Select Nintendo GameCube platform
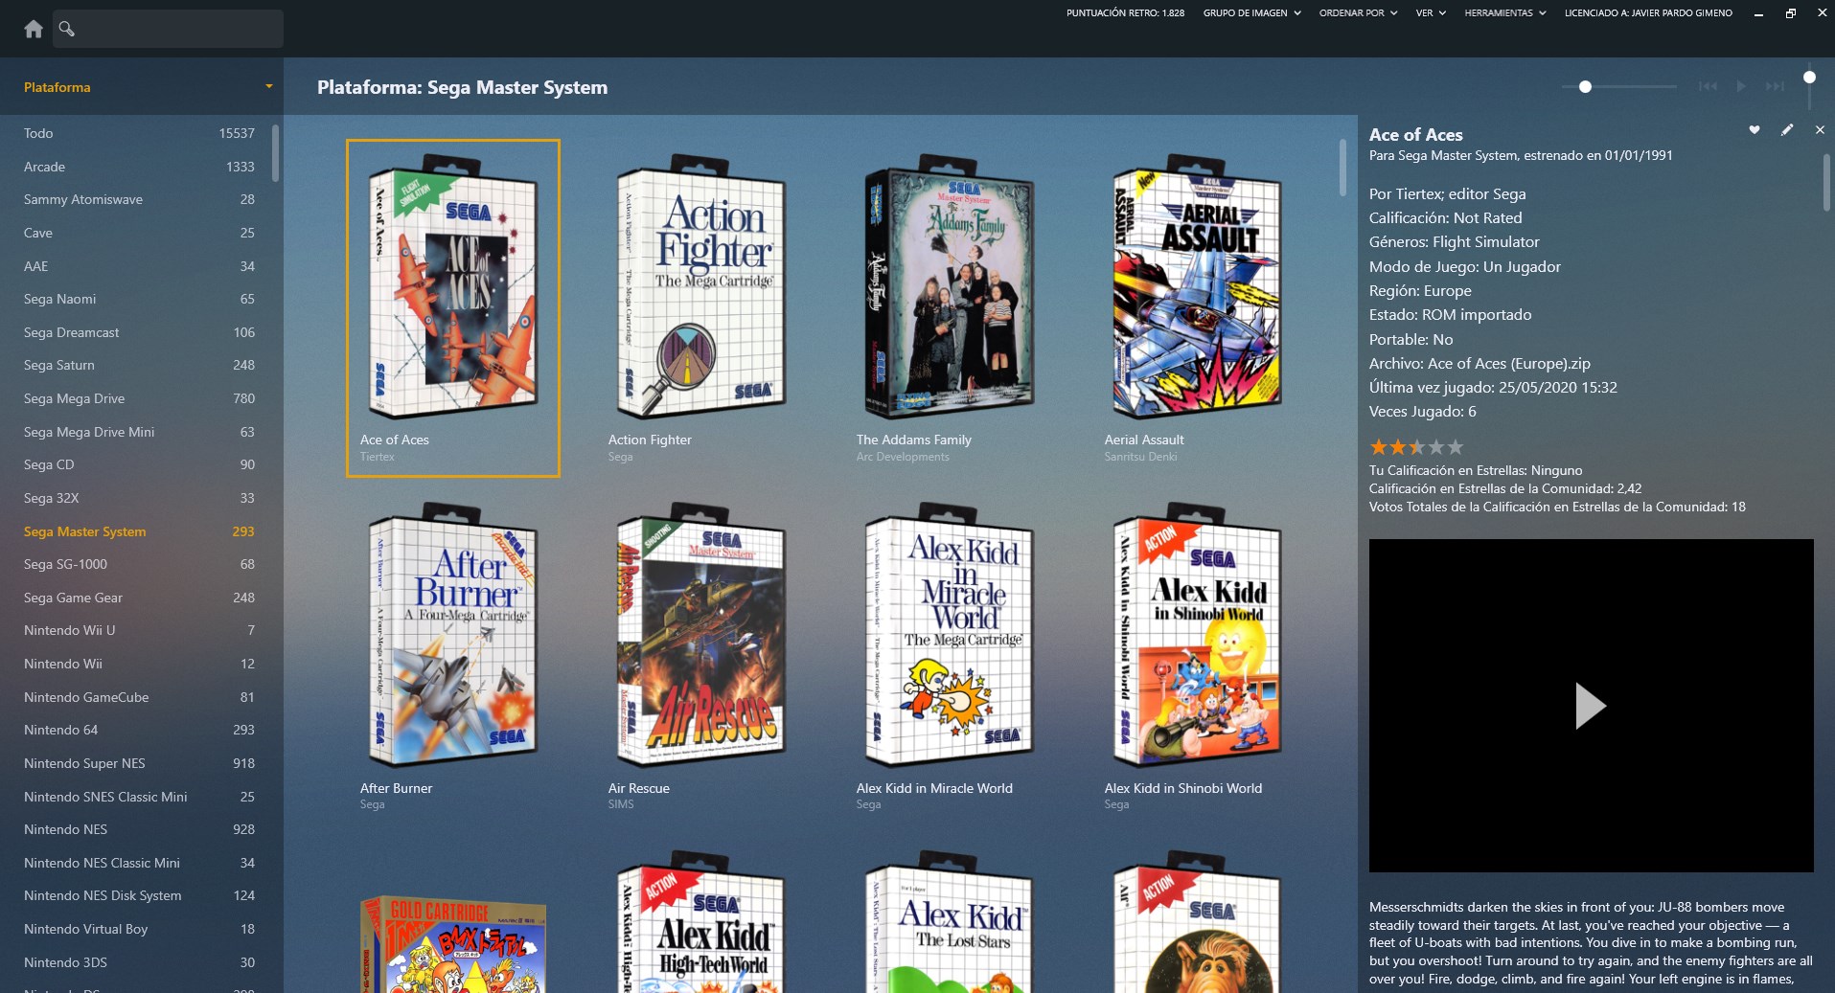 tap(139, 697)
